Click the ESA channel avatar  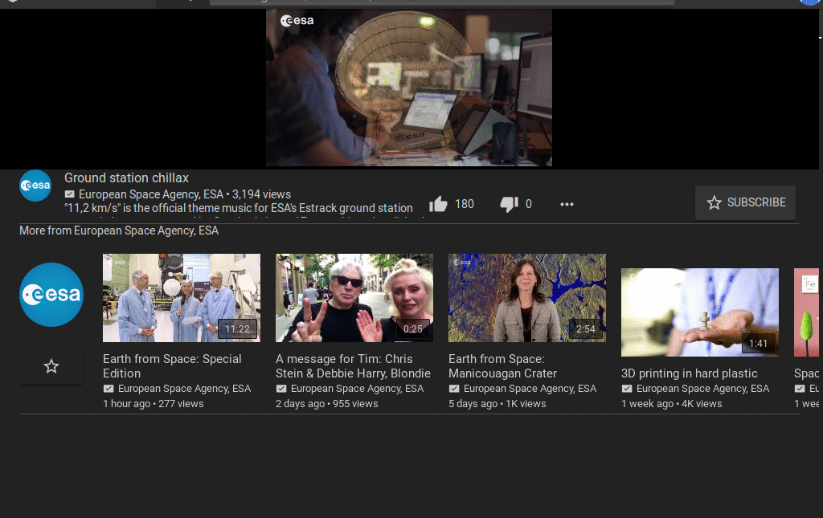[35, 186]
